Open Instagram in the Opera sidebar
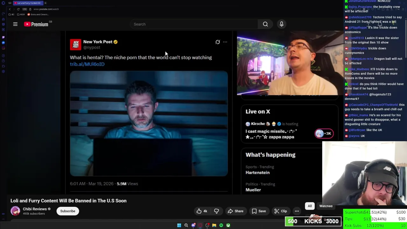This screenshot has height=229, width=407. click(x=3, y=48)
